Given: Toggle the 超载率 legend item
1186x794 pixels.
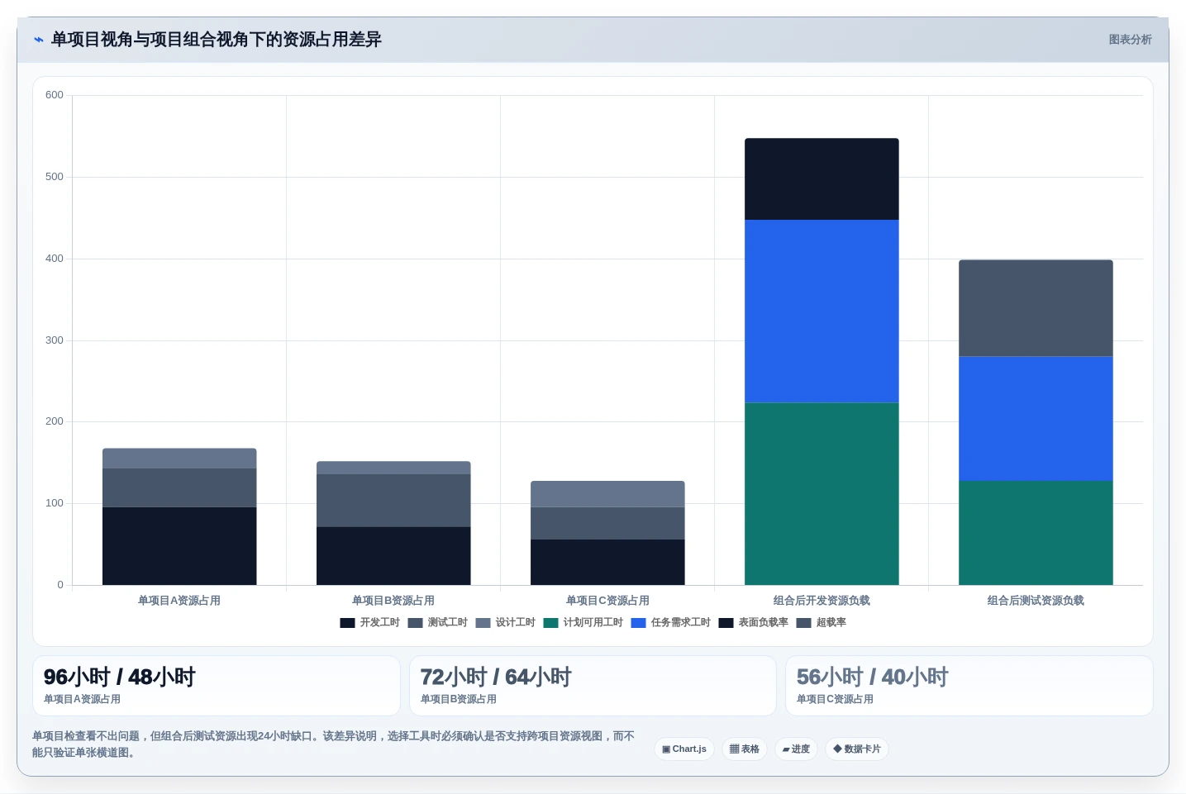Looking at the screenshot, I should tap(822, 623).
